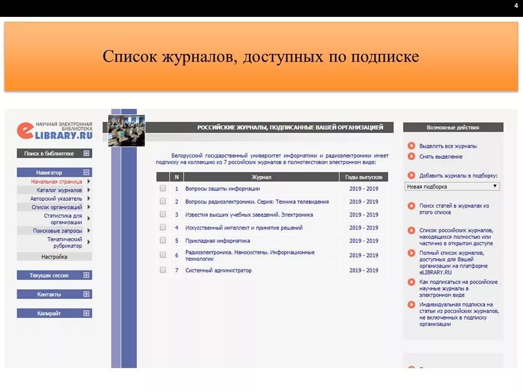
Task: Open journal 'Известия высших учебных заведений. Электроника'
Action: pyautogui.click(x=249, y=215)
